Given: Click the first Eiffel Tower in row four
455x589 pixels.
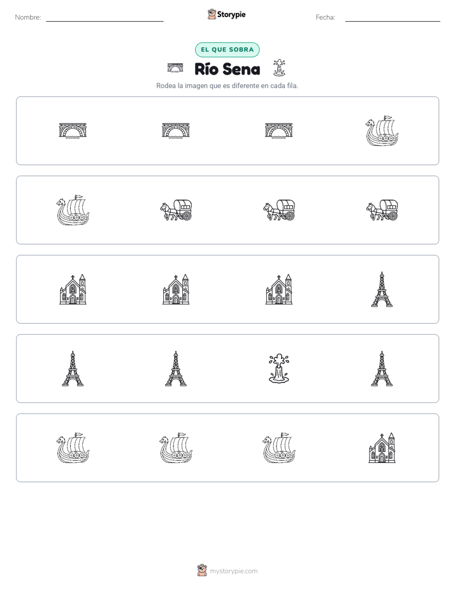Looking at the screenshot, I should coord(73,368).
